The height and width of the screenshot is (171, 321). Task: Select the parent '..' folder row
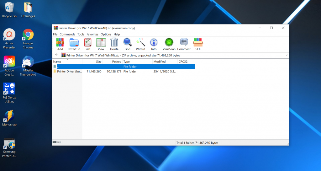click(124, 66)
